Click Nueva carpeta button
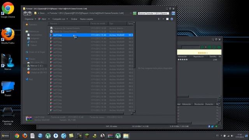This screenshot has height=140, width=249. tap(86, 19)
